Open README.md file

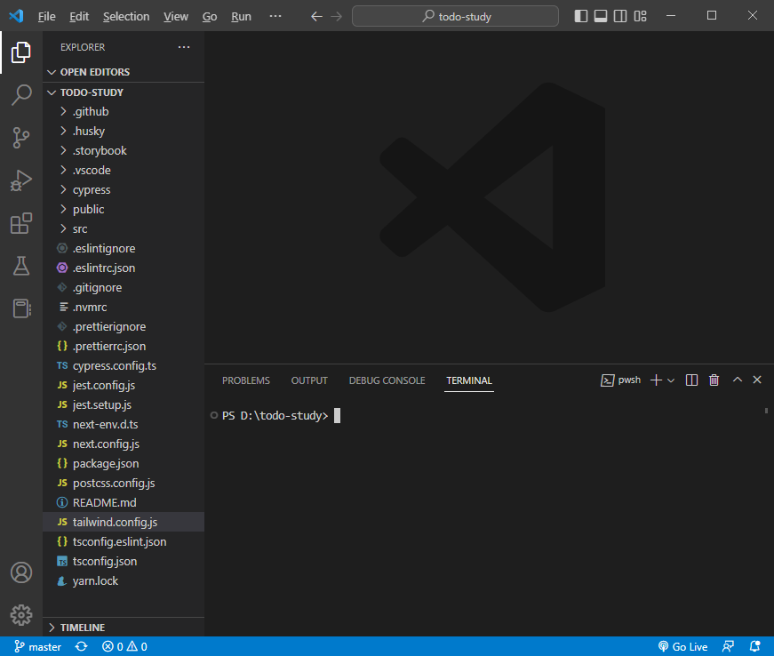(124, 502)
